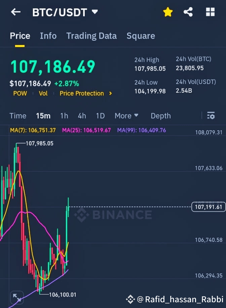
Task: Tap the Vol tag
Action: 43,93
